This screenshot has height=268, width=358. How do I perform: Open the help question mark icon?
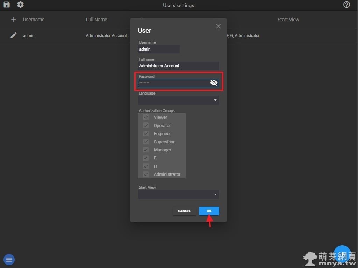(346, 5)
